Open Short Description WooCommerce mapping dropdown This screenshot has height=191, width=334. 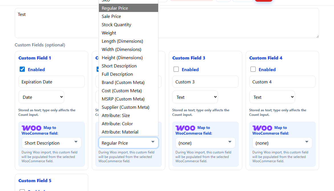[51, 143]
